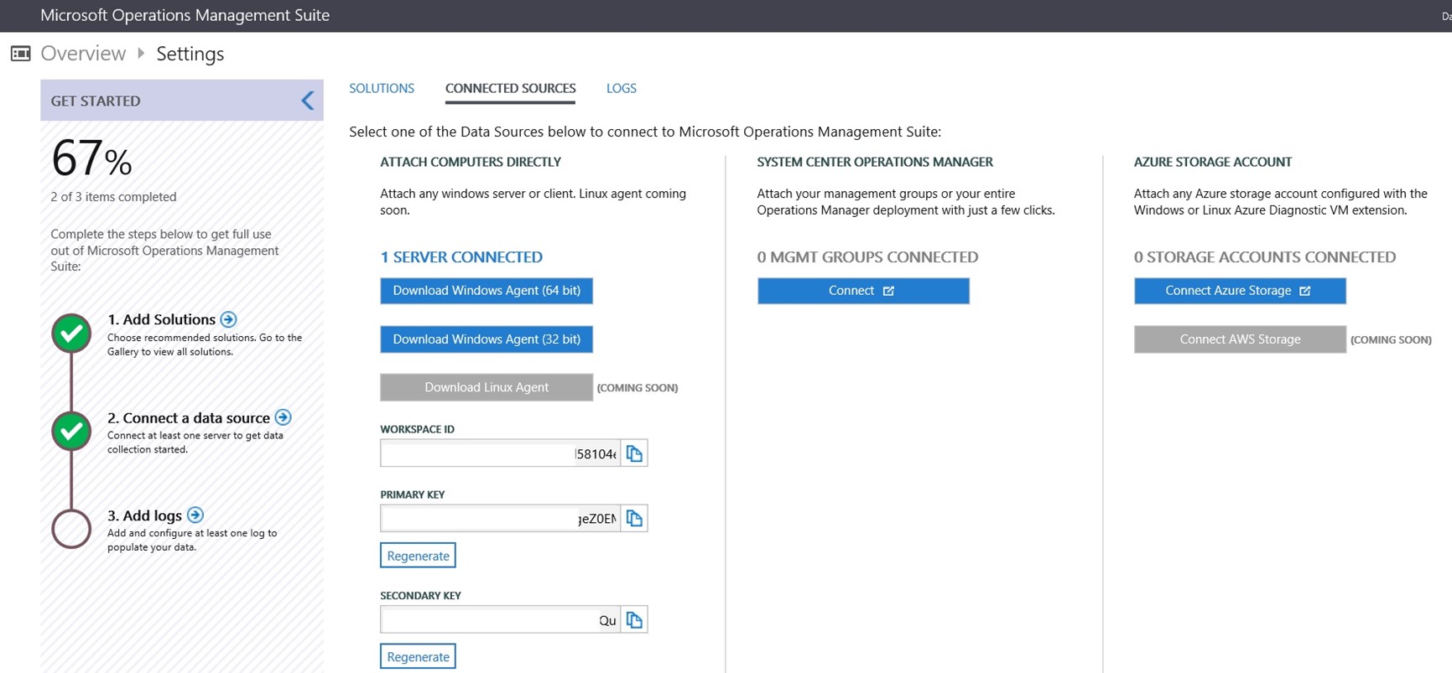The image size is (1452, 673).
Task: Download Windows Agent 64 bit
Action: (487, 291)
